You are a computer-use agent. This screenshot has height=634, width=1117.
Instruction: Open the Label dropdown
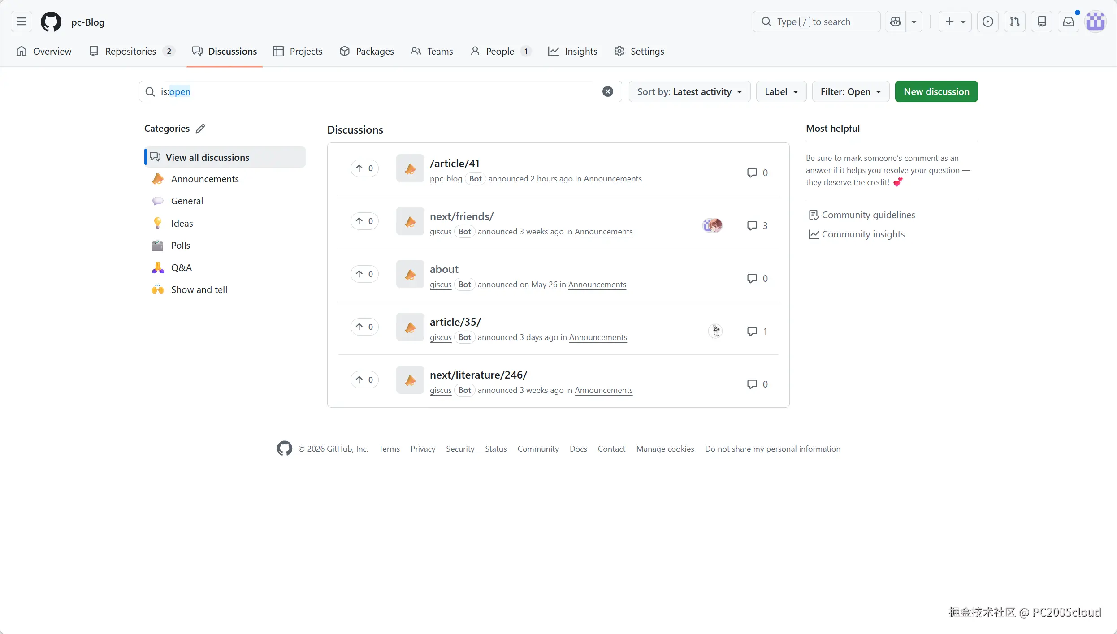[x=781, y=91]
